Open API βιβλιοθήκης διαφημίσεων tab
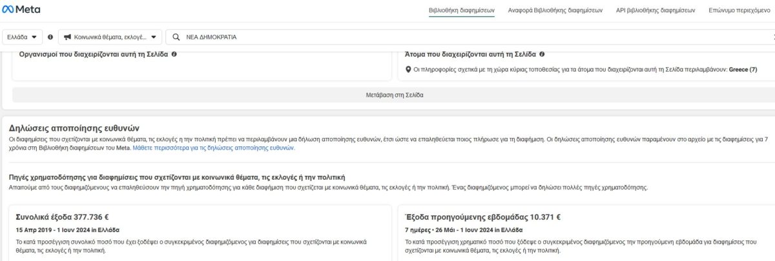This screenshot has height=261, width=775. click(656, 10)
